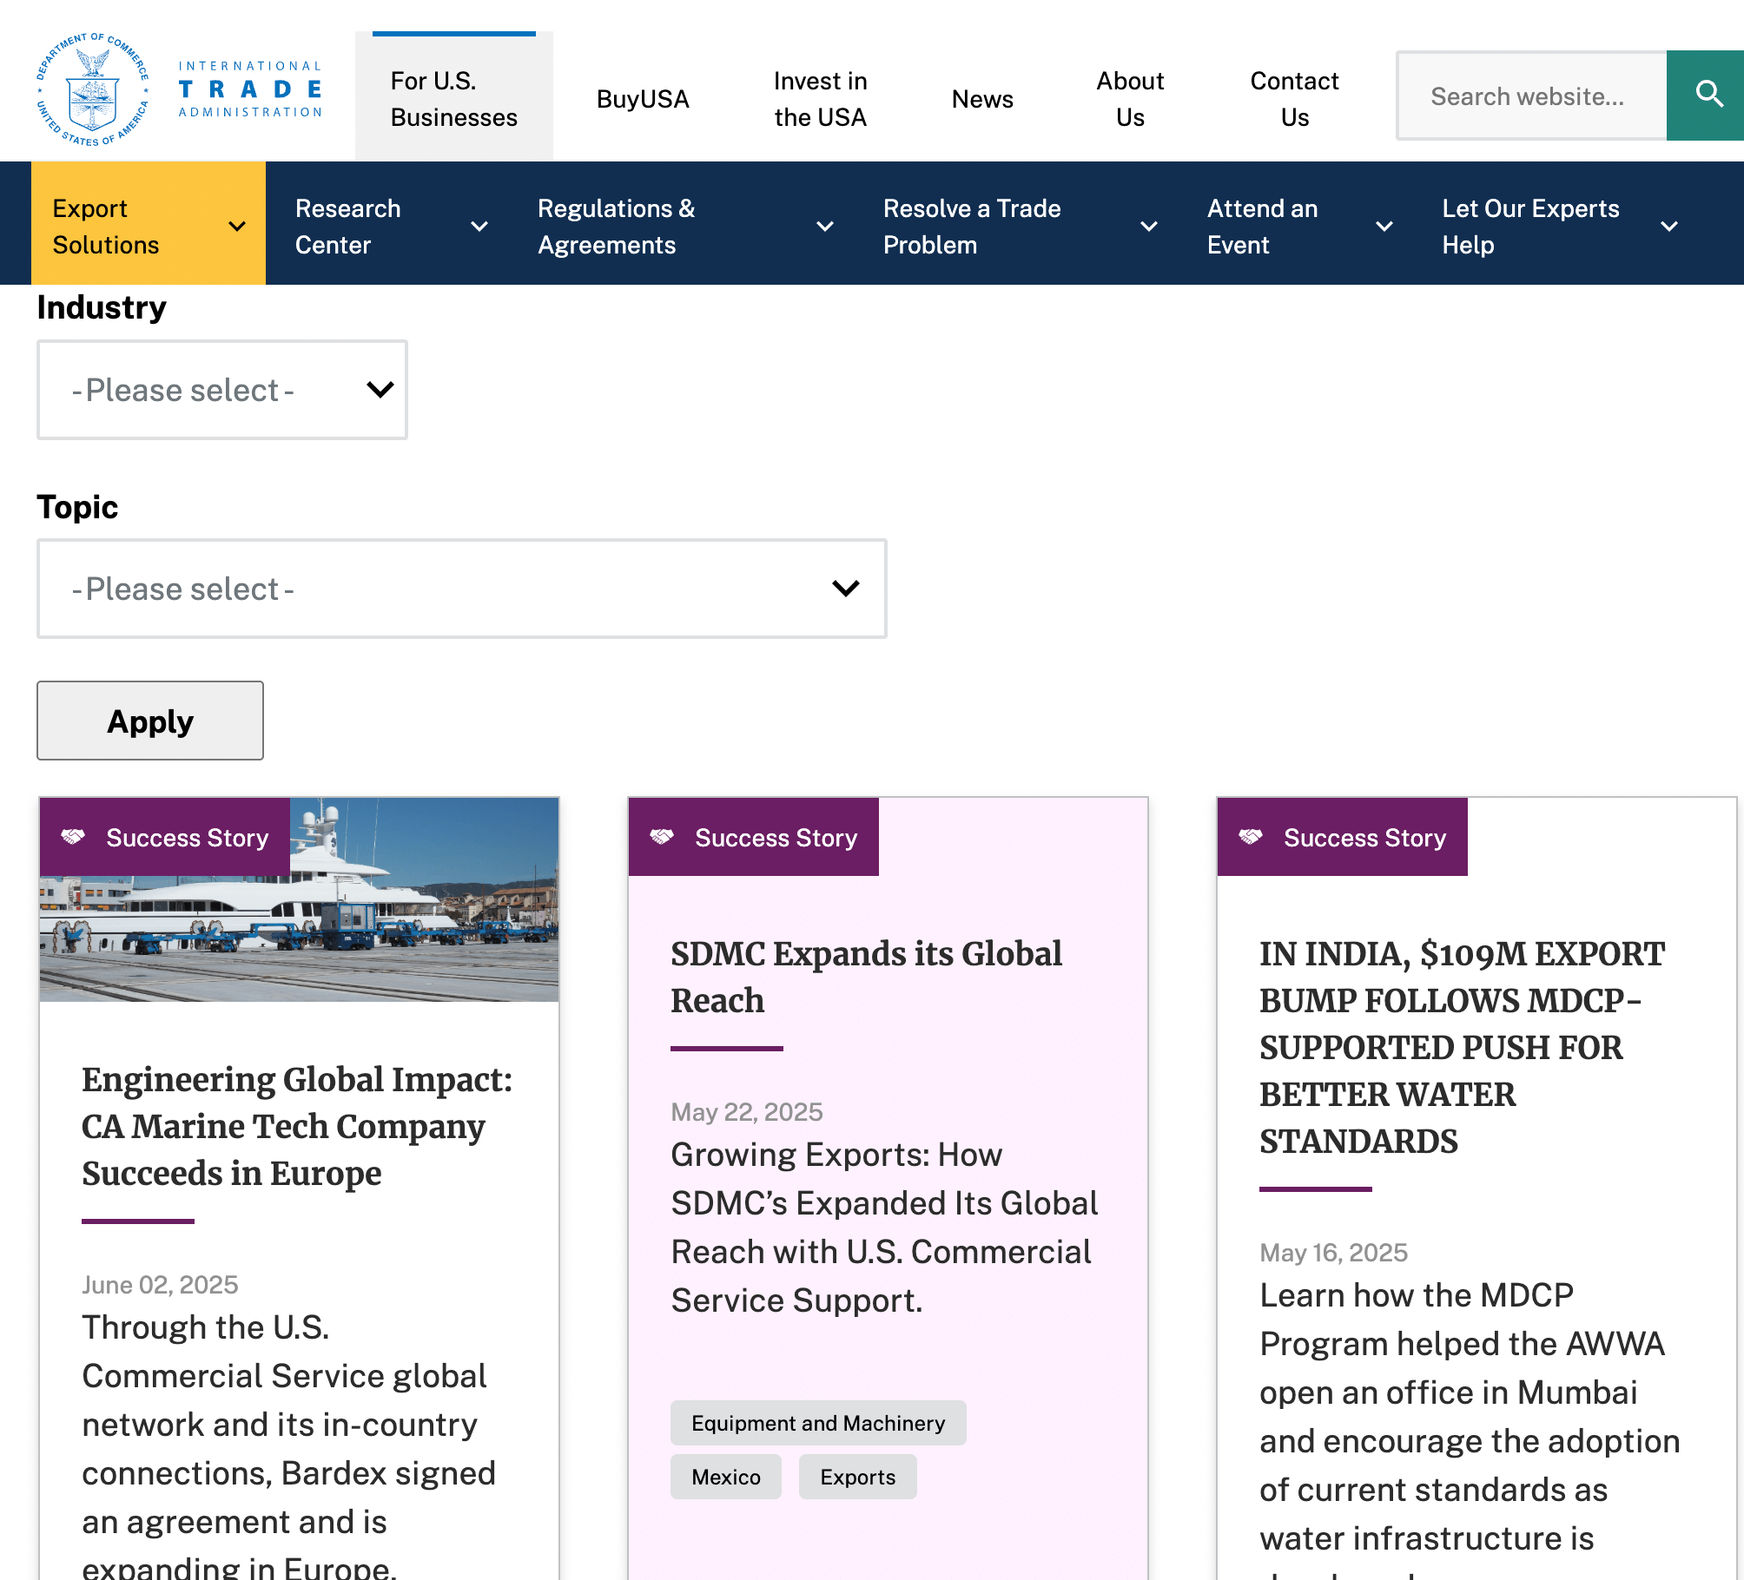The height and width of the screenshot is (1580, 1744).
Task: Click the May 22, 2025 date
Action: (x=747, y=1112)
